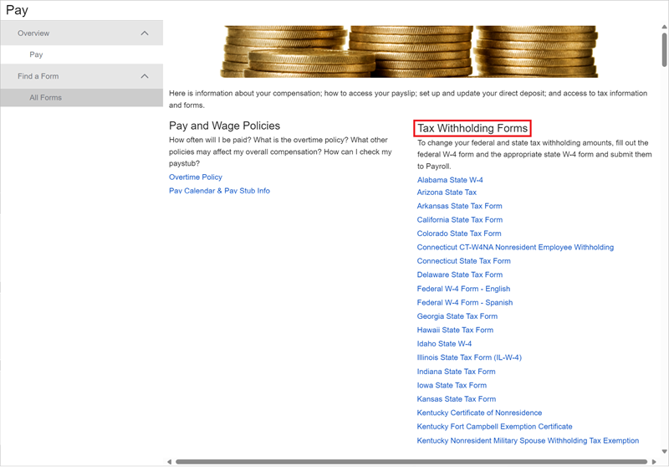Image resolution: width=669 pixels, height=467 pixels.
Task: Click the gold coins banner image
Action: [409, 52]
